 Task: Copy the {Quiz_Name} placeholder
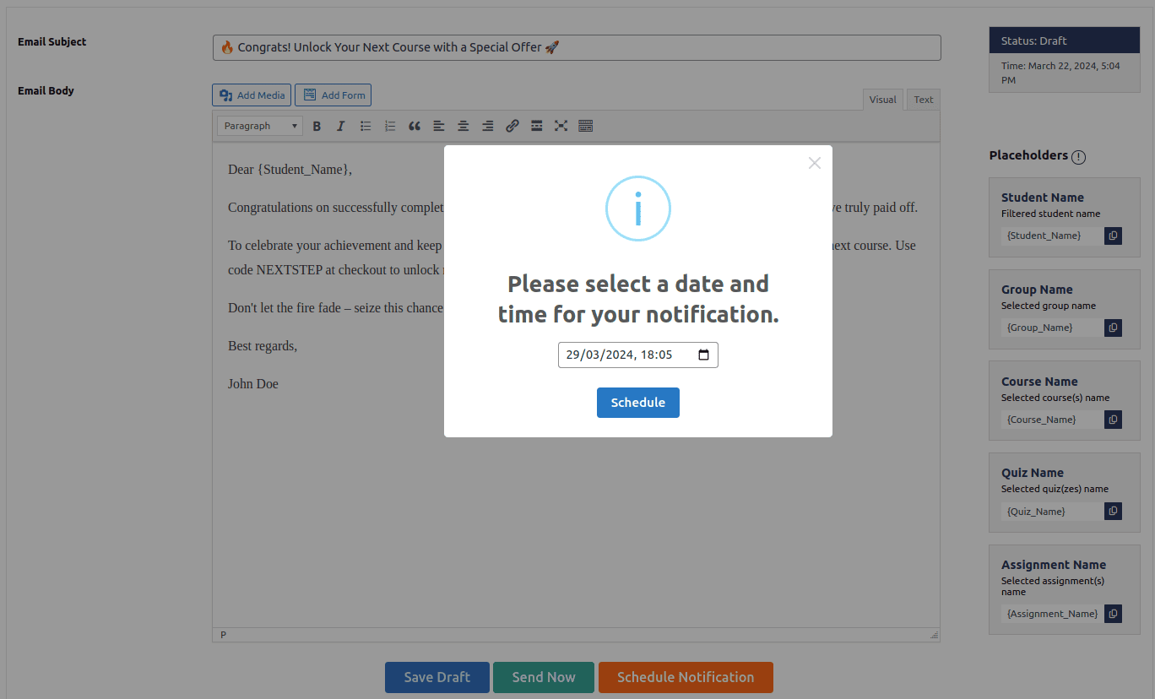(1113, 512)
